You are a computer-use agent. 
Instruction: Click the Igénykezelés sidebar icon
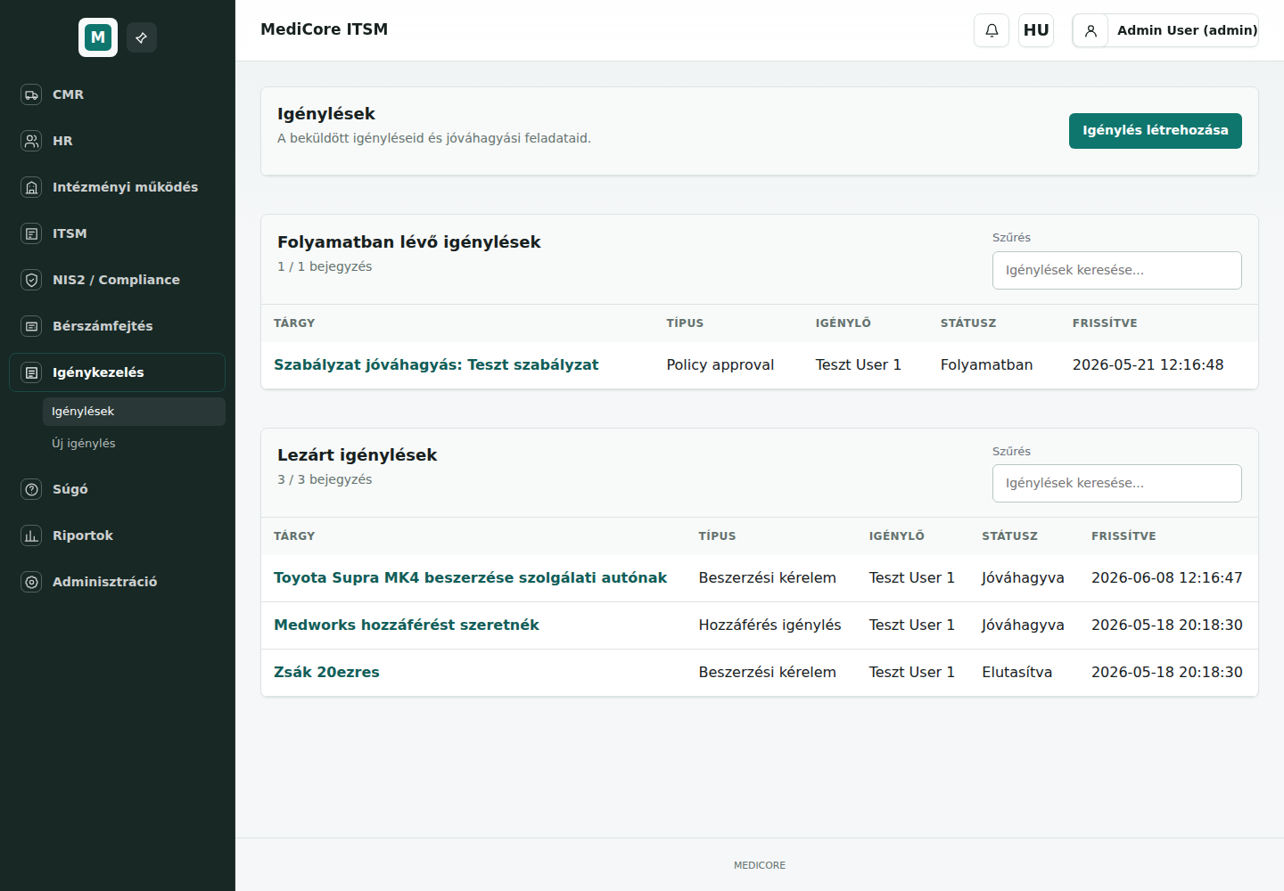coord(31,372)
